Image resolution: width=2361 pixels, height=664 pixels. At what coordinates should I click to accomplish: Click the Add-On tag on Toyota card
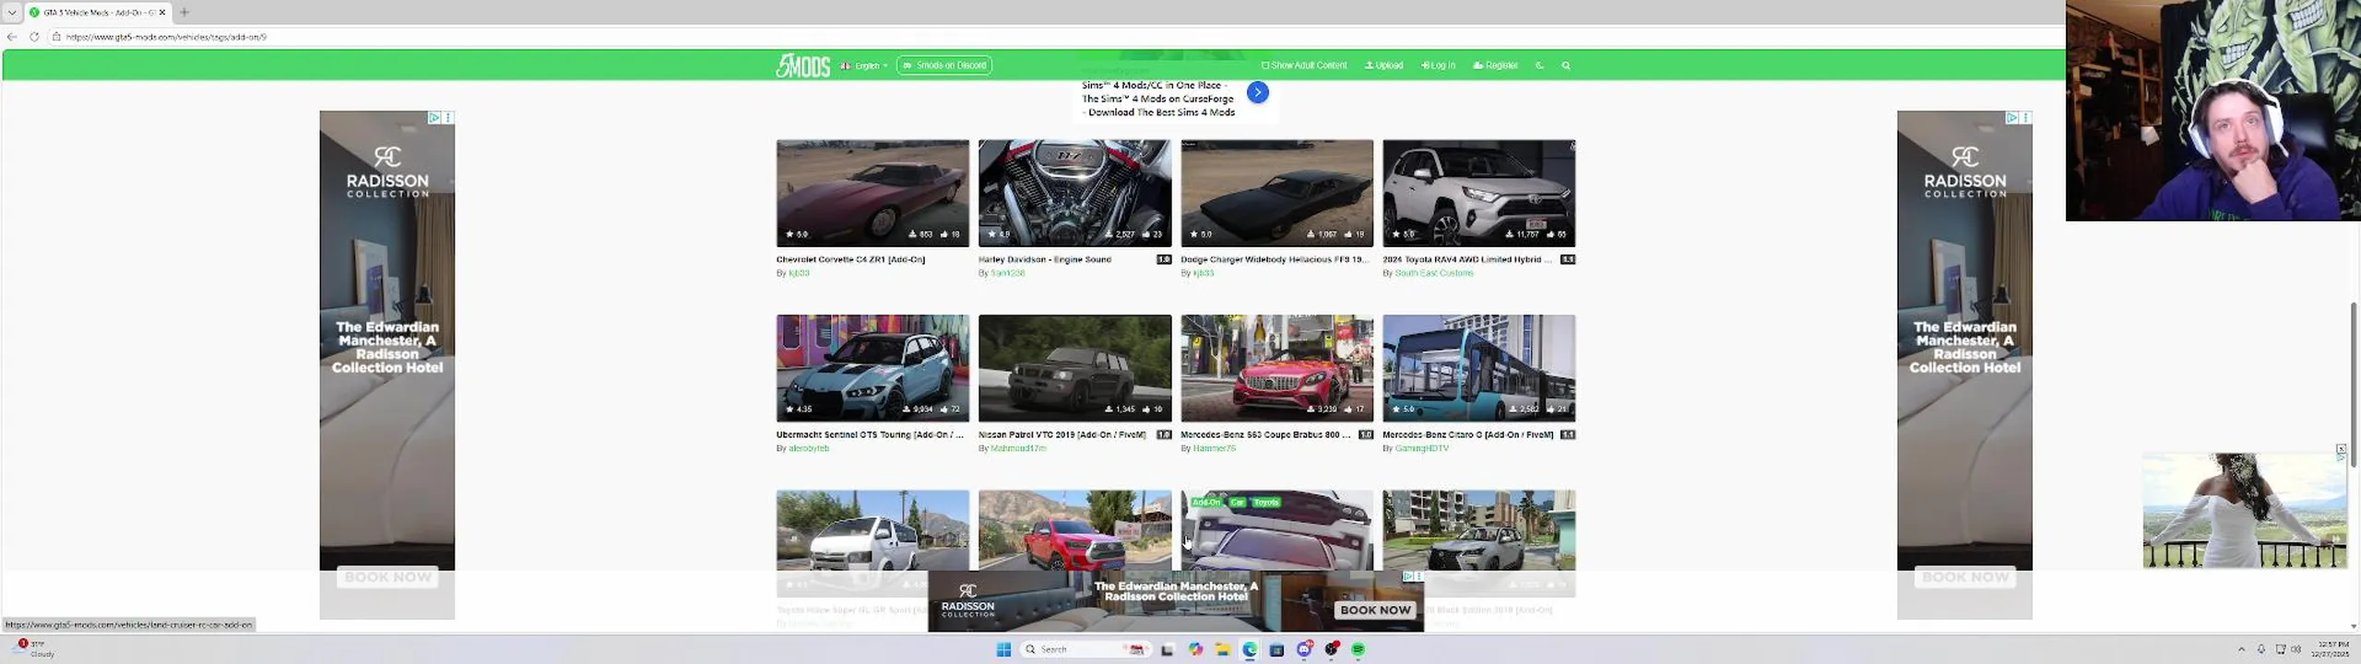[1206, 503]
